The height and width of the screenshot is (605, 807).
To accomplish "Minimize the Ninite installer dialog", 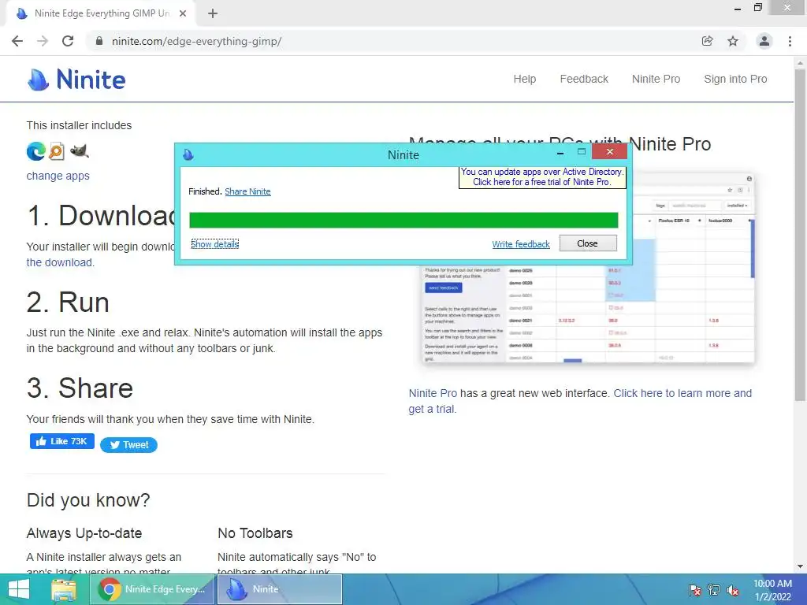I will point(560,153).
